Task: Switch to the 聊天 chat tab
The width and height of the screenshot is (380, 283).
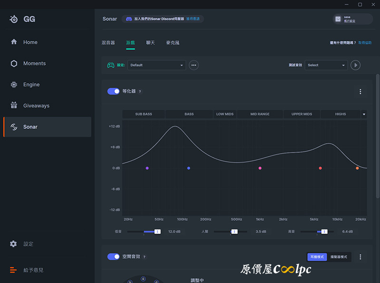Action: (x=150, y=43)
